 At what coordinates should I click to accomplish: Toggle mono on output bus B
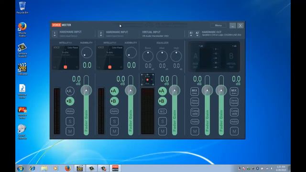click(x=234, y=122)
